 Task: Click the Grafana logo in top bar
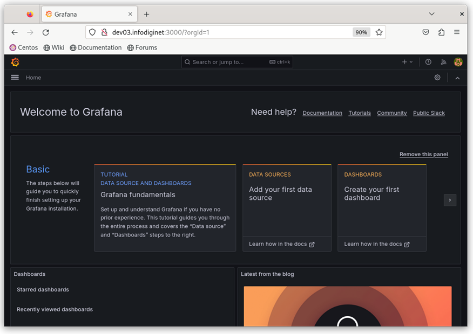click(x=15, y=62)
